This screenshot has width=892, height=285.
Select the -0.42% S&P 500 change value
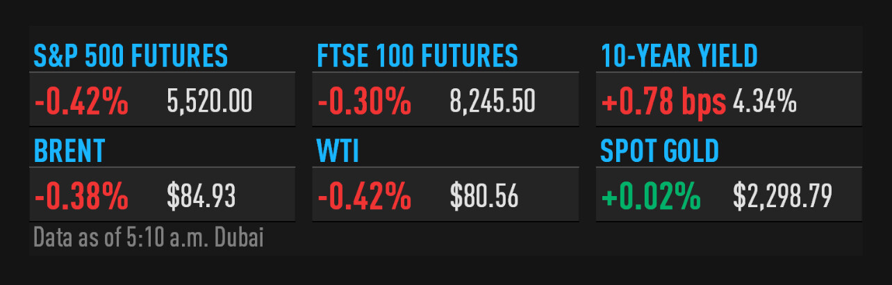pyautogui.click(x=81, y=102)
